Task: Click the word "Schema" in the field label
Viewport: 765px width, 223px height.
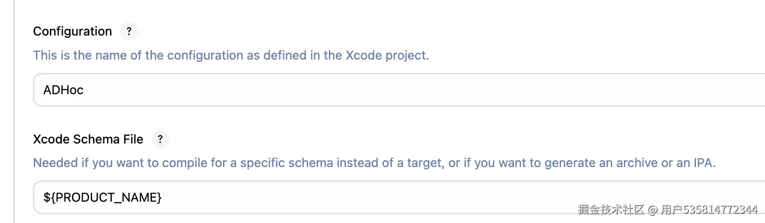Action: pos(97,139)
